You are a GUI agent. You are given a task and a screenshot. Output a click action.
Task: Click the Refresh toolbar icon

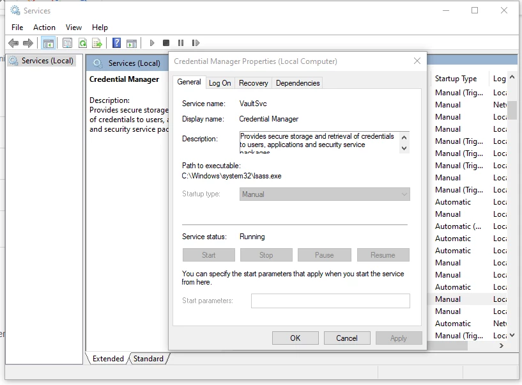pos(82,43)
